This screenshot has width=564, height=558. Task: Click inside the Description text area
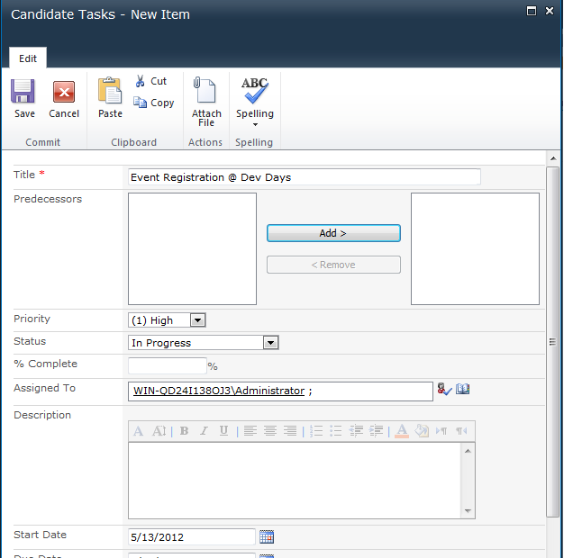(295, 481)
